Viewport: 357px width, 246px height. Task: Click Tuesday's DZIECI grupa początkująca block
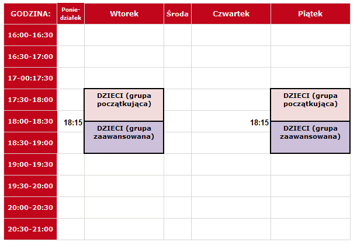tap(124, 105)
